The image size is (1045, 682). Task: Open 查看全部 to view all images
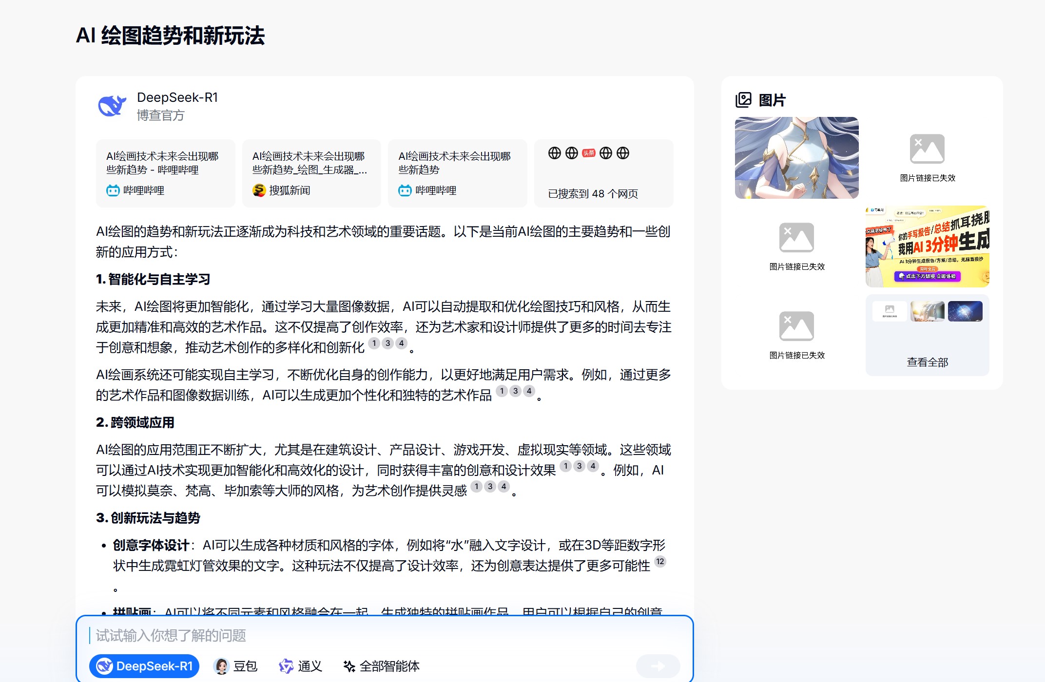927,362
